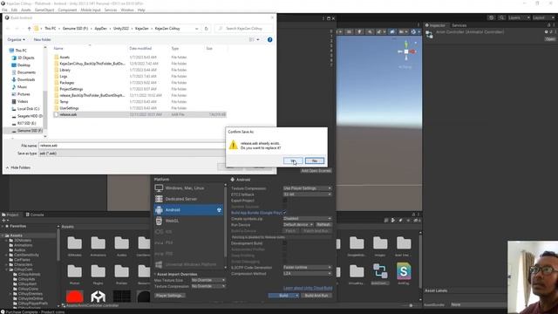The image size is (558, 314).
Task: Open Player Settings from Build Settings
Action: (x=170, y=296)
